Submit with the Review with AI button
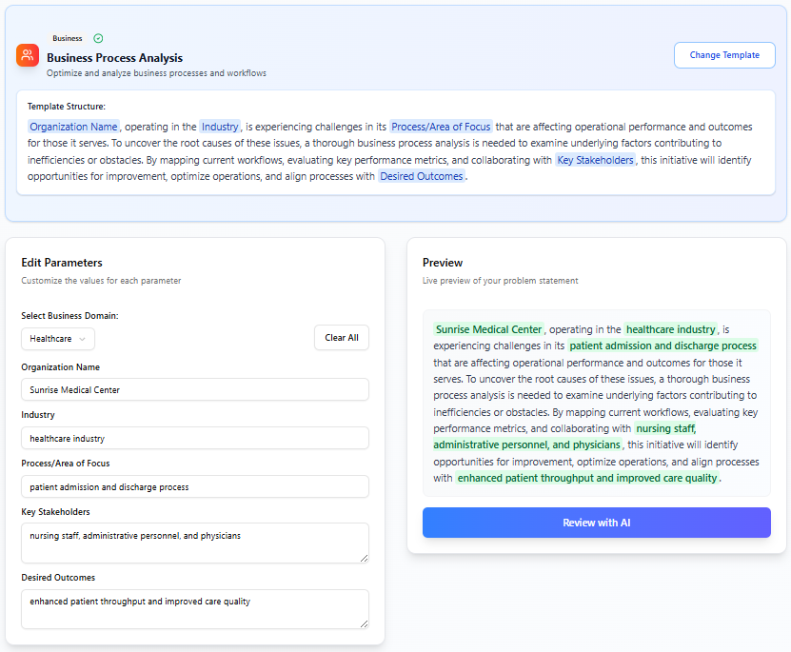 [596, 523]
